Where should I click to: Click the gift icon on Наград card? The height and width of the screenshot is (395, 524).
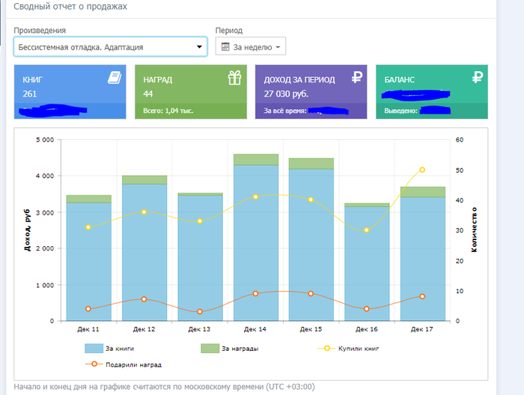pyautogui.click(x=234, y=78)
